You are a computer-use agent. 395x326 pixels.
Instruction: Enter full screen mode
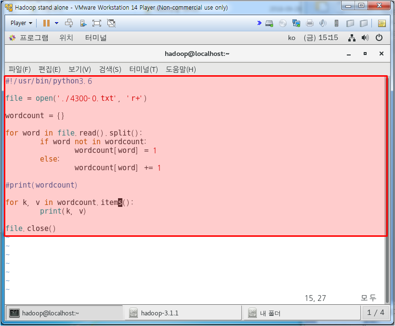97,23
